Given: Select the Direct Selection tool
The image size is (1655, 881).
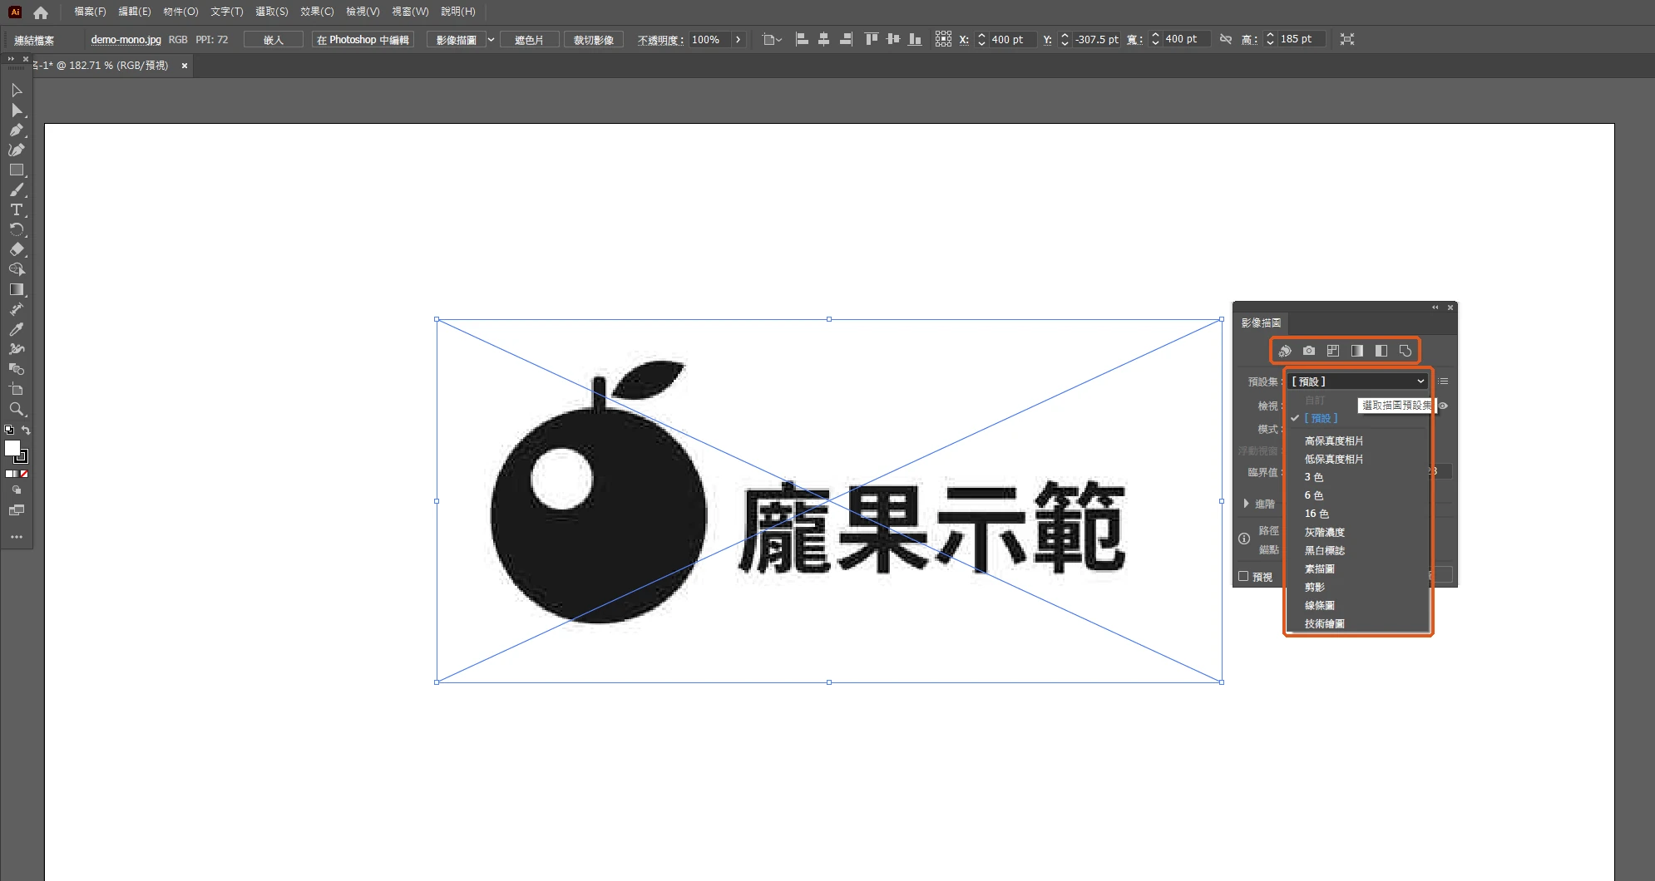Looking at the screenshot, I should (x=16, y=110).
